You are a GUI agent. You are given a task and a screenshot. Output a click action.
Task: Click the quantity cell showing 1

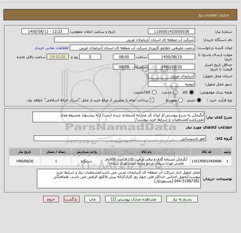point(56,161)
